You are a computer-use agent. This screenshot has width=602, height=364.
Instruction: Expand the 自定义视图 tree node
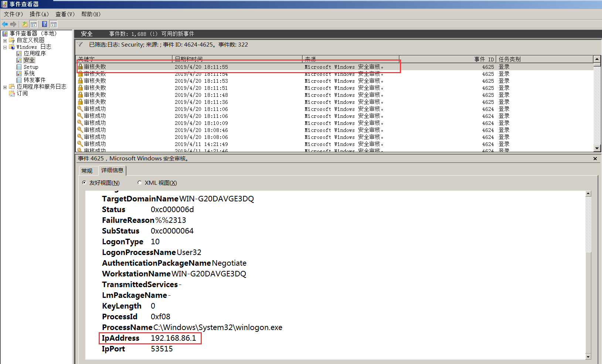(5, 40)
